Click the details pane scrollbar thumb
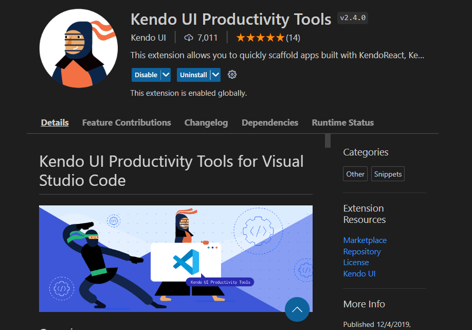 pos(328,141)
